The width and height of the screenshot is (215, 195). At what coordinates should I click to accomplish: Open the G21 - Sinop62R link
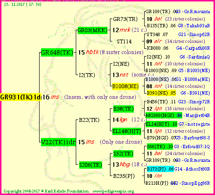pos(194,35)
